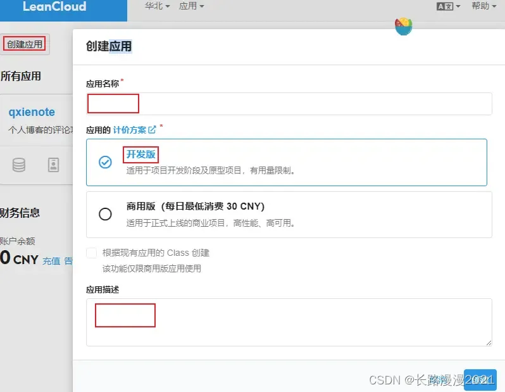The width and height of the screenshot is (505, 392).
Task: Click 该功能仅限商用版应用使用 note
Action: point(152,269)
